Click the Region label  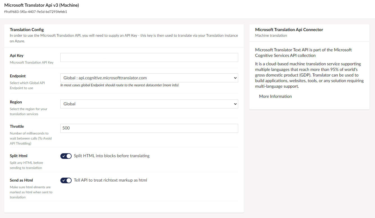[x=16, y=102]
